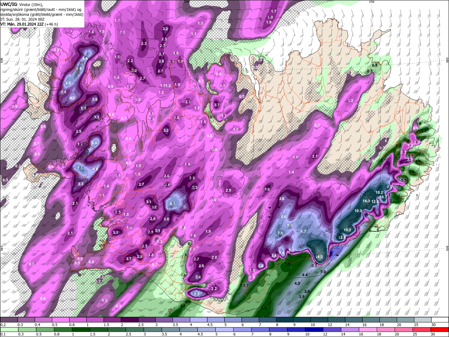This screenshot has height=337, width=449.
Task: Select the 4.4 value offshore southeast
Action: pos(305,275)
